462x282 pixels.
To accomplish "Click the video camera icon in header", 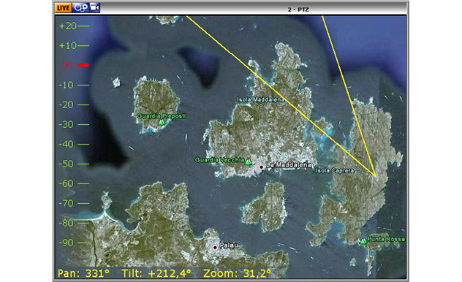I will click(94, 7).
